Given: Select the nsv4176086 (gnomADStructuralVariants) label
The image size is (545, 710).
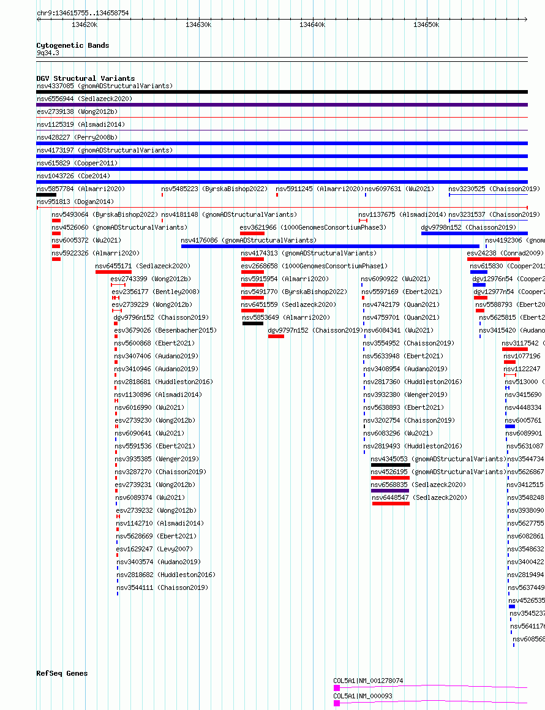Looking at the screenshot, I should tap(249, 240).
